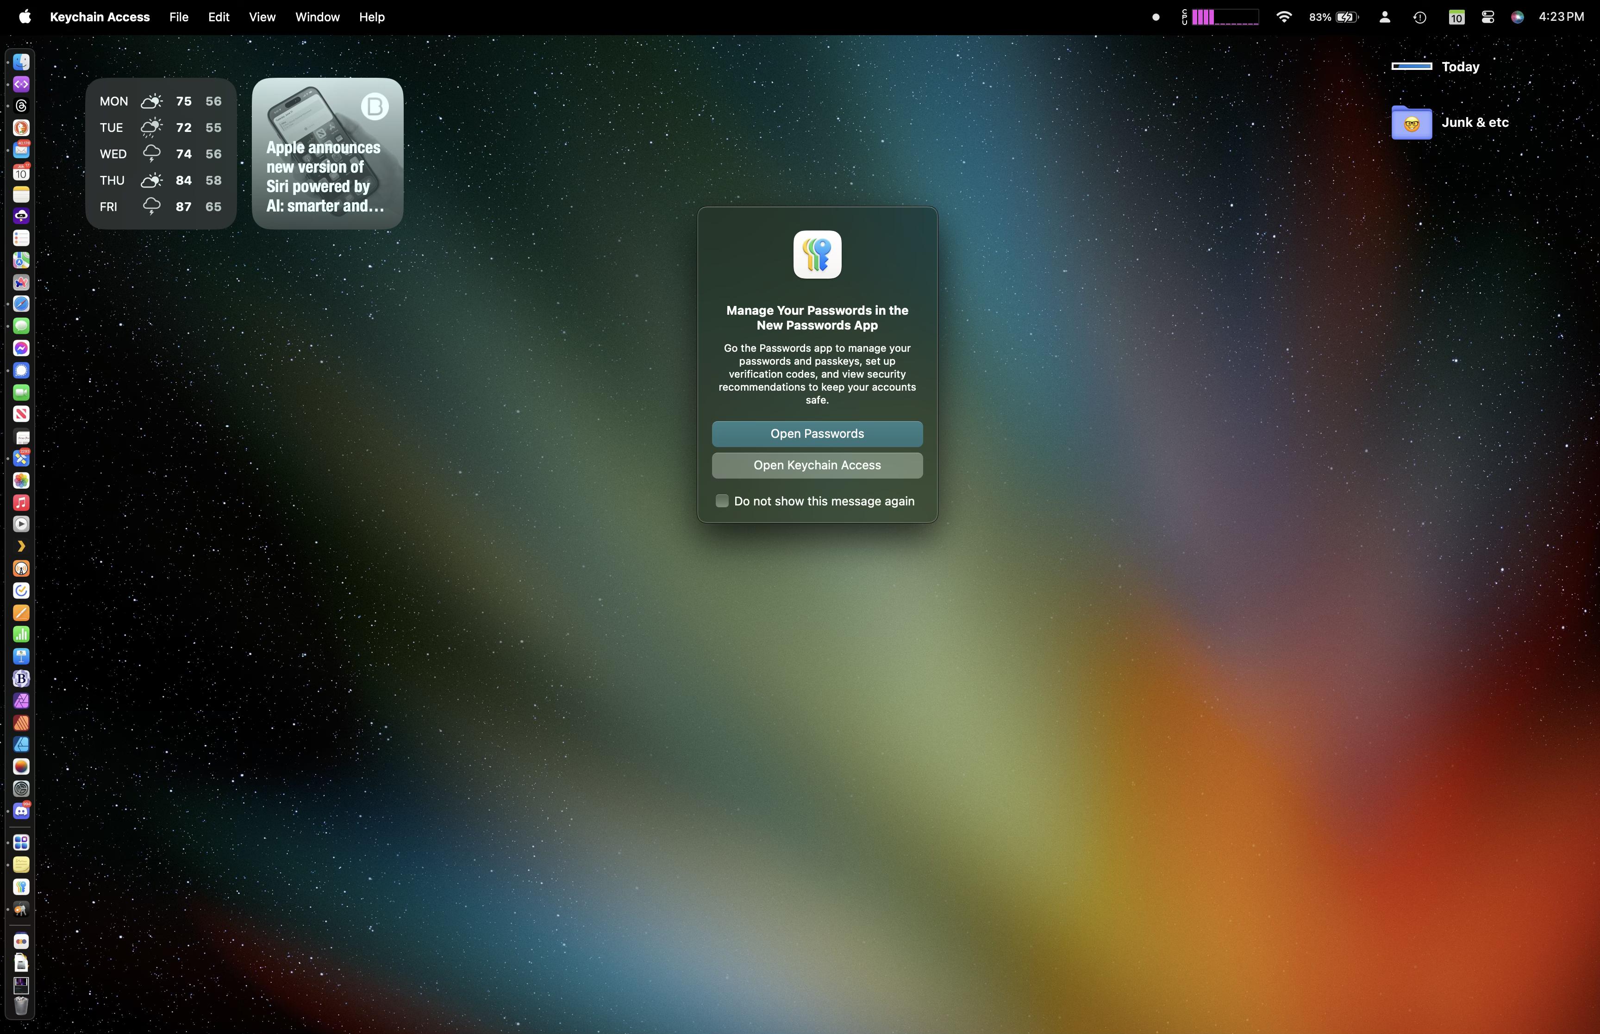Click the weather forecast widget
Image resolution: width=1600 pixels, height=1034 pixels.
161,154
